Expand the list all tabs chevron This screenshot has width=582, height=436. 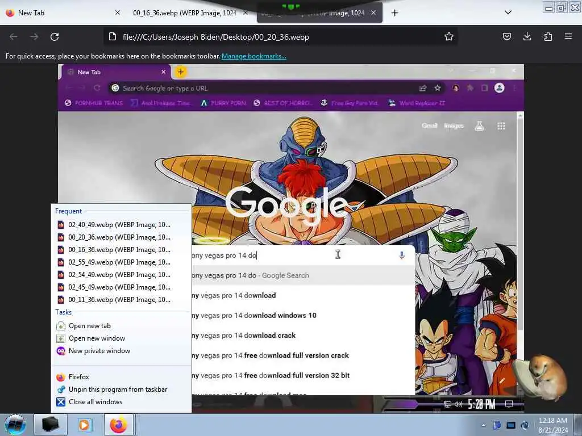(x=508, y=12)
